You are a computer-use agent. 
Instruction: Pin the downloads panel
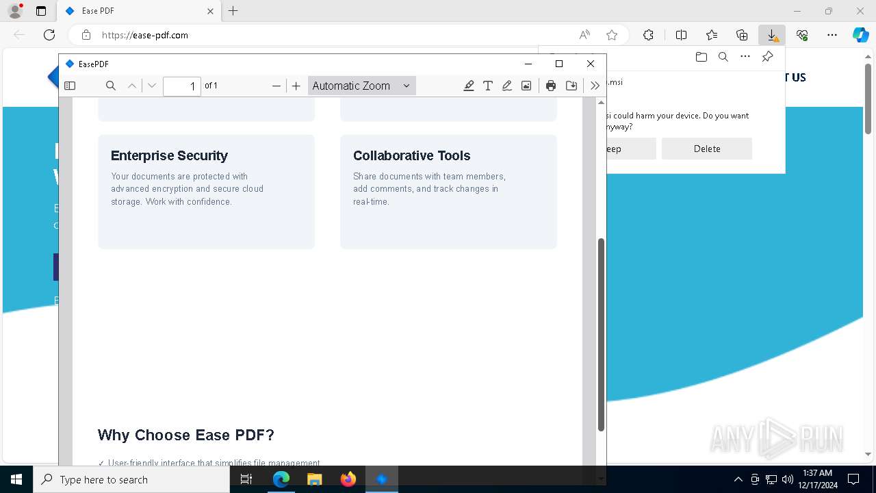click(x=767, y=57)
